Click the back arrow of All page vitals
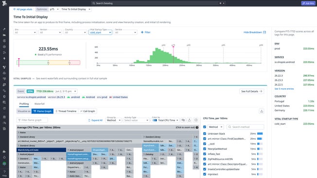Viewport: 317px width, 178px height. tap(15, 9)
